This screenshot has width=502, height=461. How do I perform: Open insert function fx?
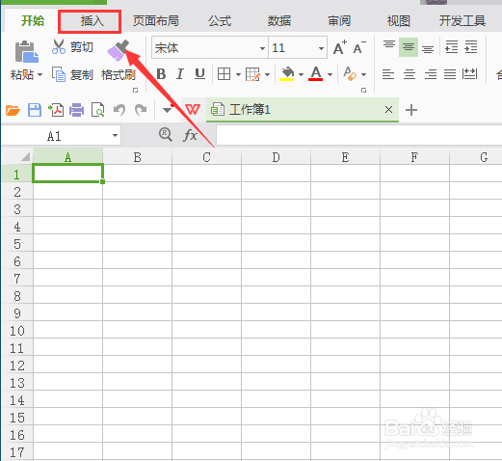(x=191, y=135)
